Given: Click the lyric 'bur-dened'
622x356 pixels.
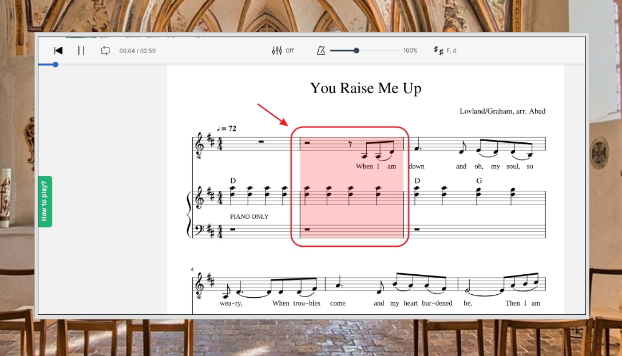Looking at the screenshot, I should (x=437, y=303).
